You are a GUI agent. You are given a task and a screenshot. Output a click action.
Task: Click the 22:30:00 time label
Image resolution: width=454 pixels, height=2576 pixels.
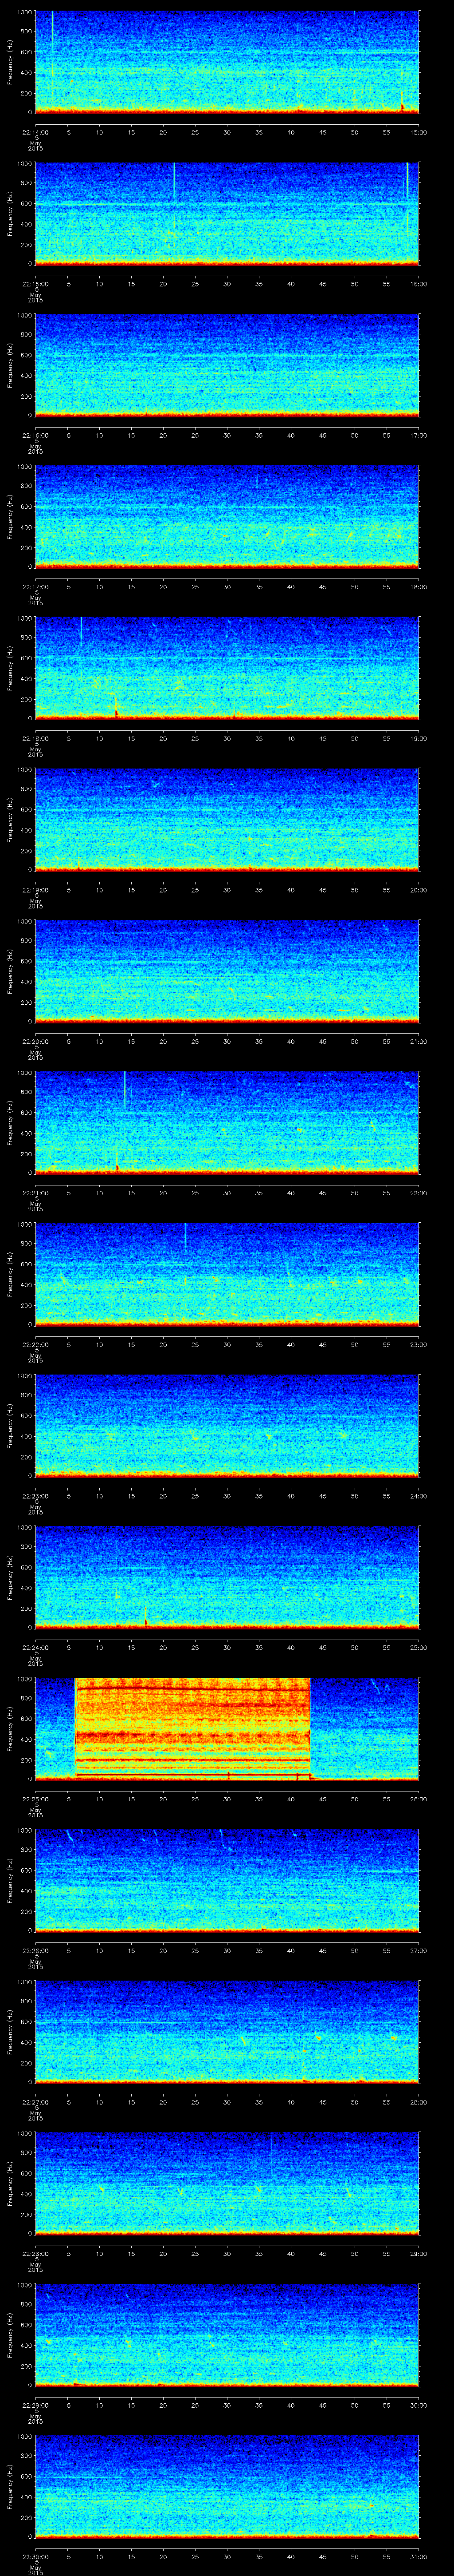35,2556
